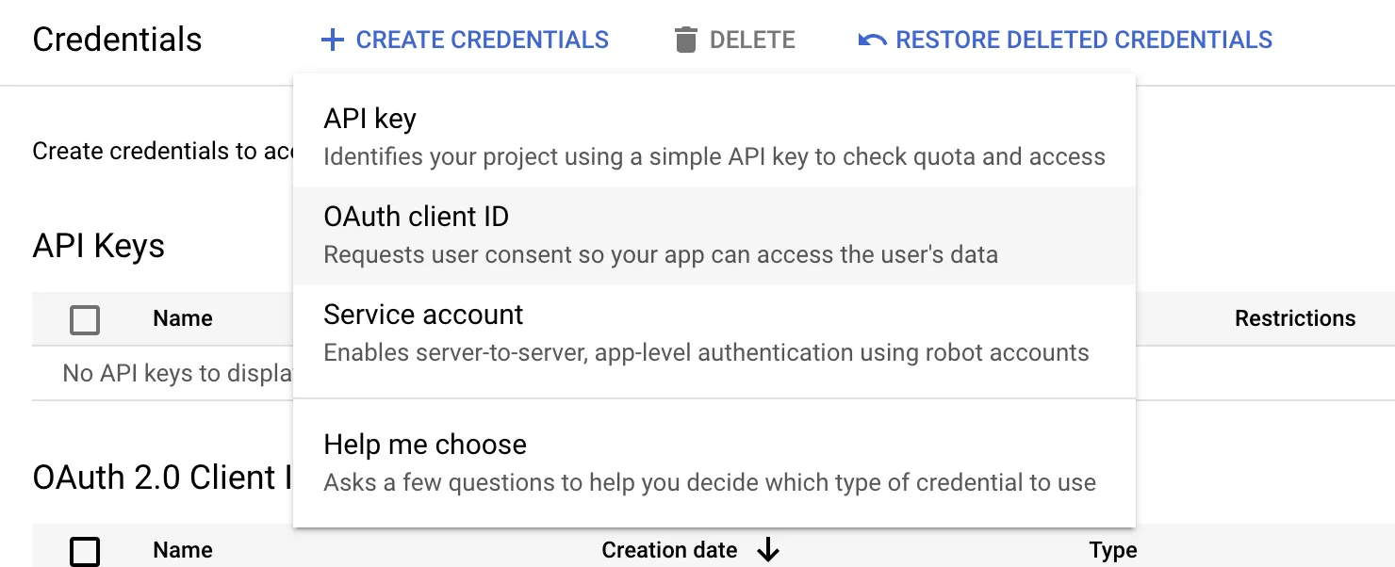Tick the select-all checkbox in OAuth 2.0 table
This screenshot has height=567, width=1395.
pyautogui.click(x=85, y=551)
